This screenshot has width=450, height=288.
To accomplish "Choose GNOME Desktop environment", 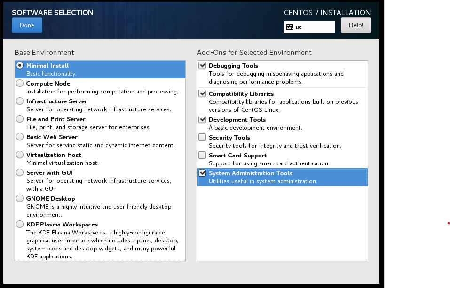I will click(x=20, y=198).
